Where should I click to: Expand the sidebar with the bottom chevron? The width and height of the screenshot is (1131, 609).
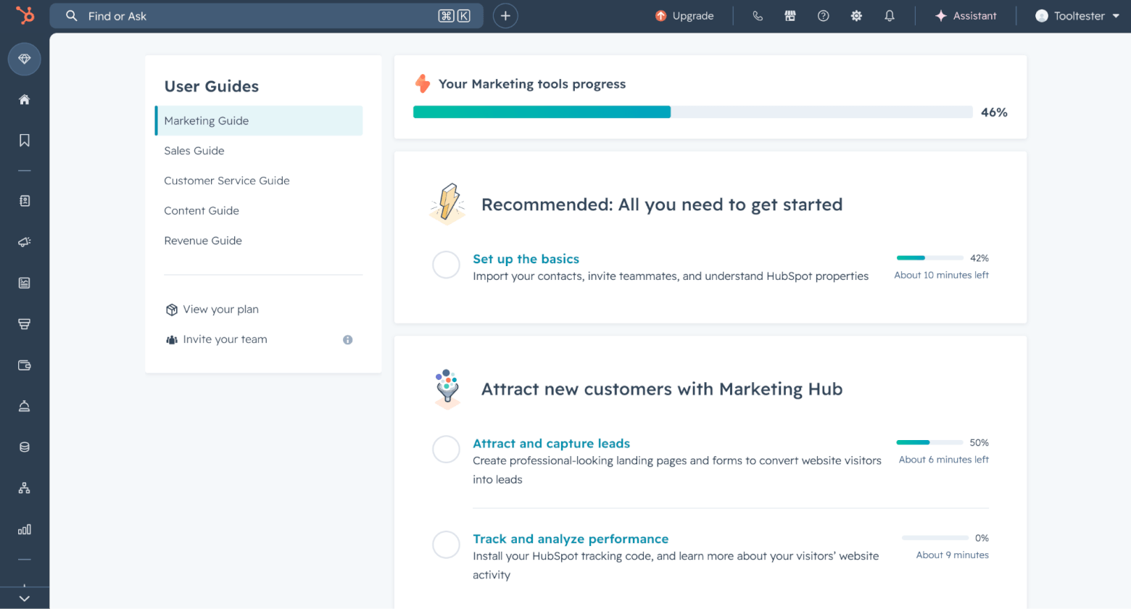(25, 599)
